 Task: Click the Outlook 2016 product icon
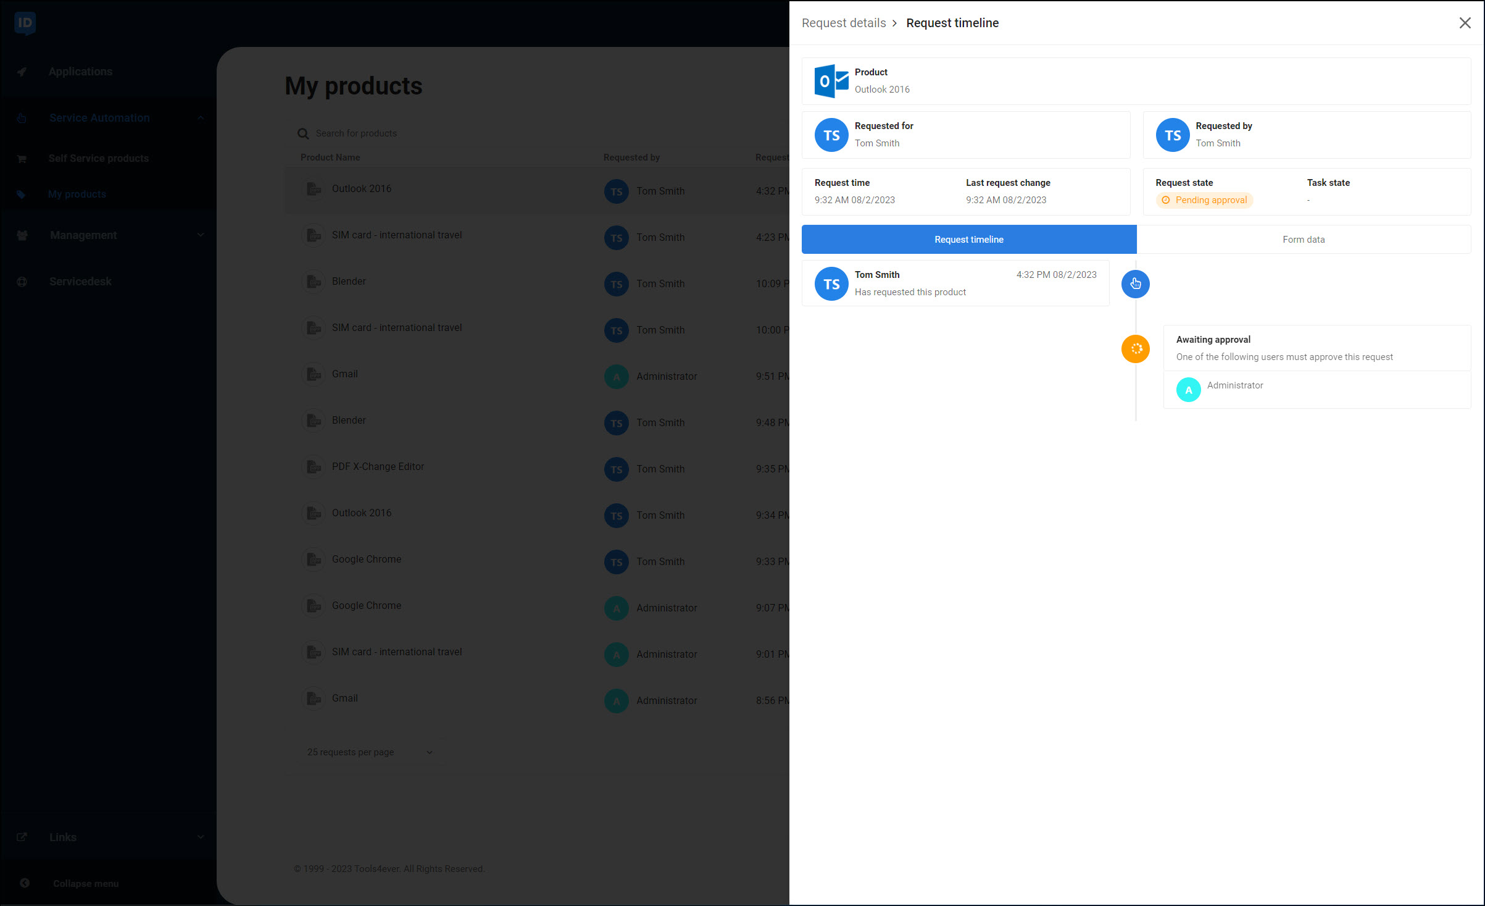831,80
